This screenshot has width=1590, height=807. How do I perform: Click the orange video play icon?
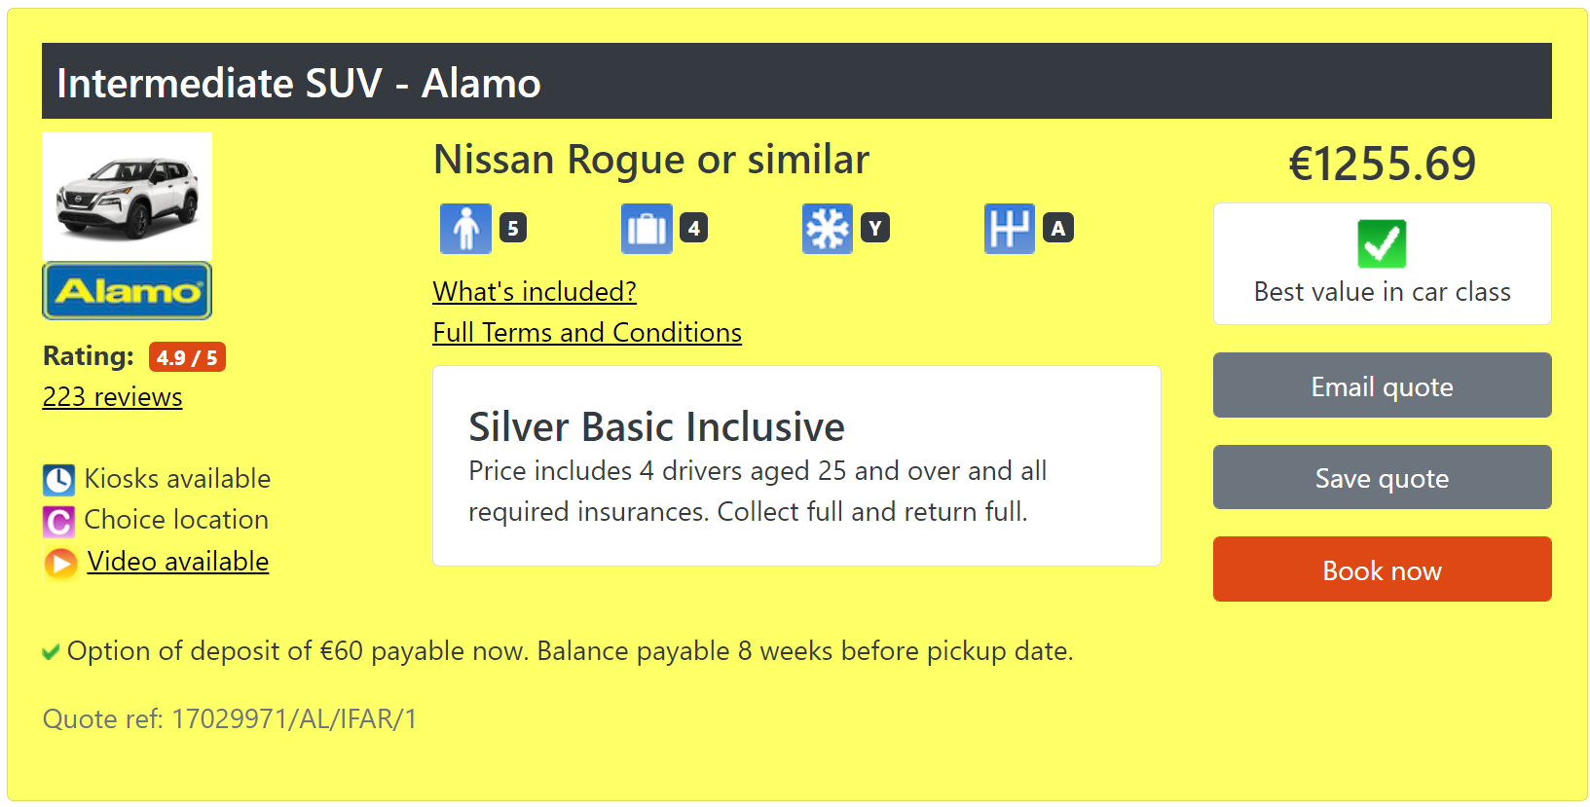pos(60,563)
